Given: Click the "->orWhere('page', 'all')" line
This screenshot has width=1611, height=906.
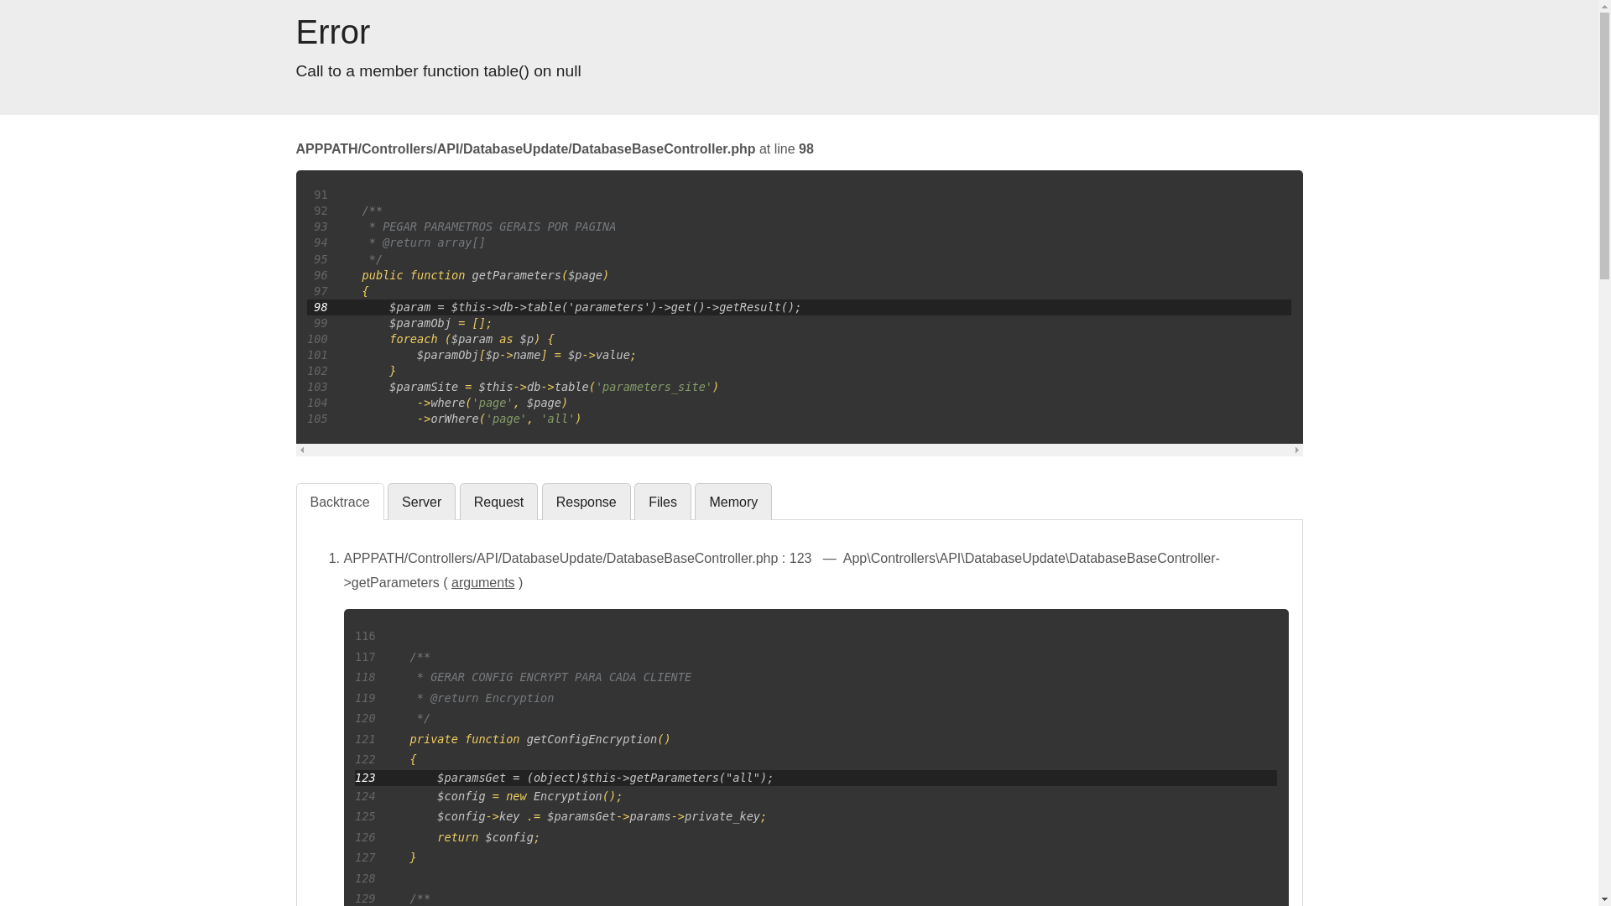Looking at the screenshot, I should point(499,419).
